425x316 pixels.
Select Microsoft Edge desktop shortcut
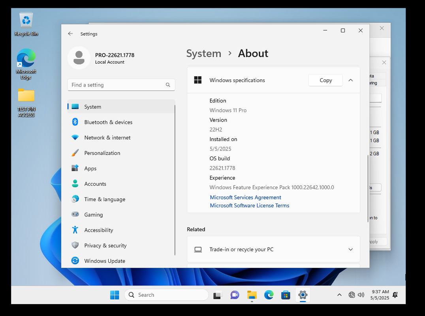(x=26, y=64)
